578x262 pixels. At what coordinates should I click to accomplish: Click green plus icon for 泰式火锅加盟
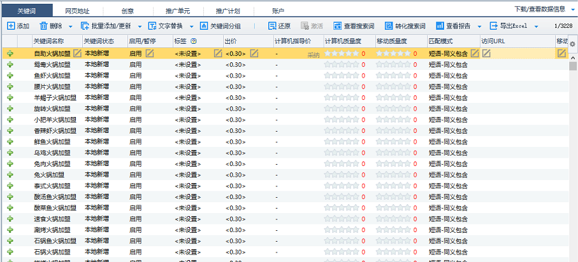(10, 186)
